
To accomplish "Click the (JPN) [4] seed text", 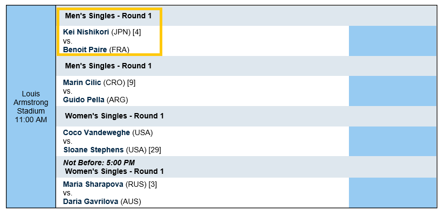I will (126, 32).
